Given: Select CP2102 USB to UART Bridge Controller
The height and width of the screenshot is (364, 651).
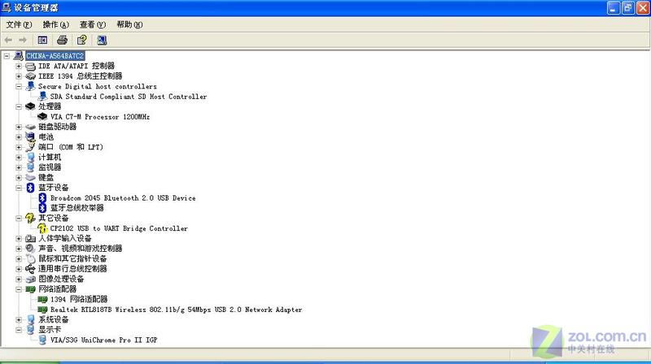Looking at the screenshot, I should click(119, 228).
